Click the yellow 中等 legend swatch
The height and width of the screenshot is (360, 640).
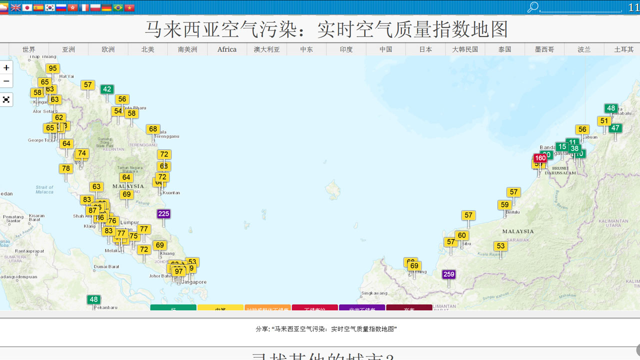pyautogui.click(x=220, y=308)
